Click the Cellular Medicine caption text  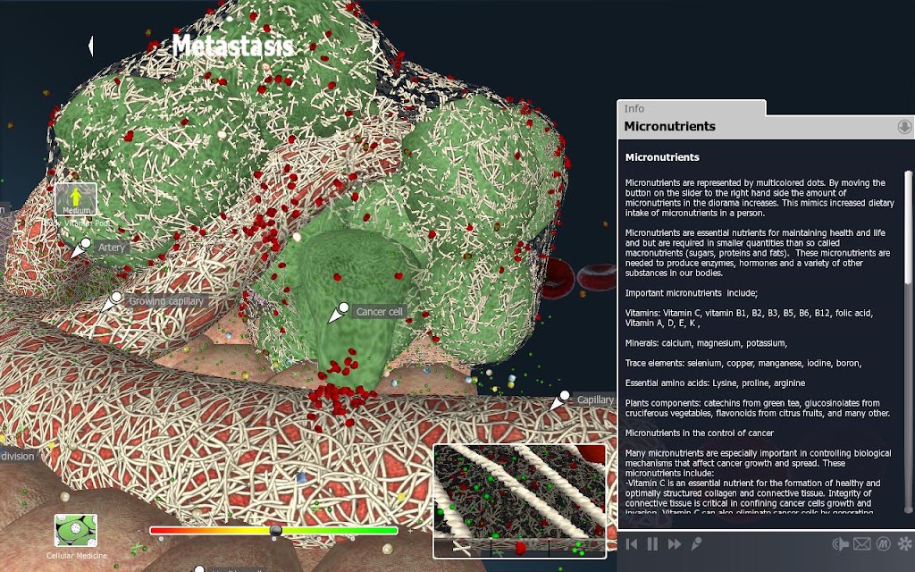77,556
